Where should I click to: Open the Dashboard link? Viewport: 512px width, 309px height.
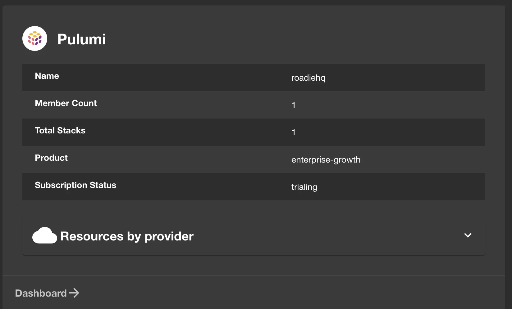pyautogui.click(x=41, y=293)
